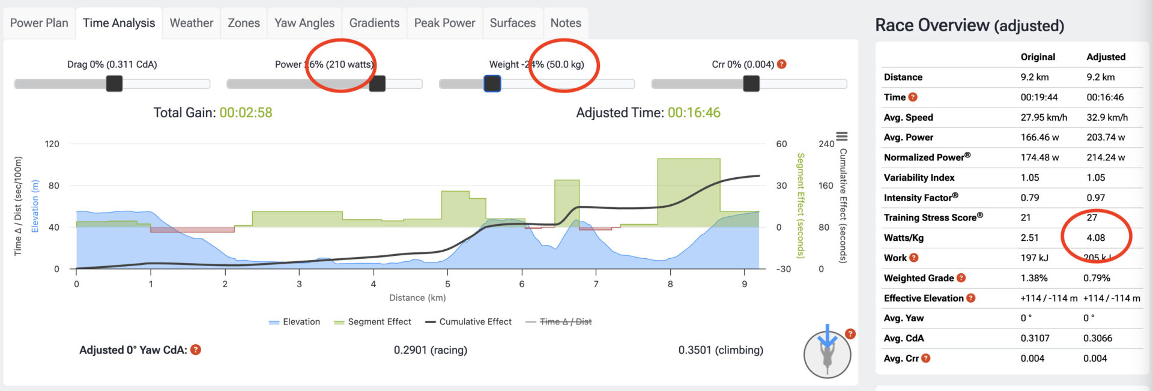Open the chart hamburger context menu

pyautogui.click(x=842, y=136)
